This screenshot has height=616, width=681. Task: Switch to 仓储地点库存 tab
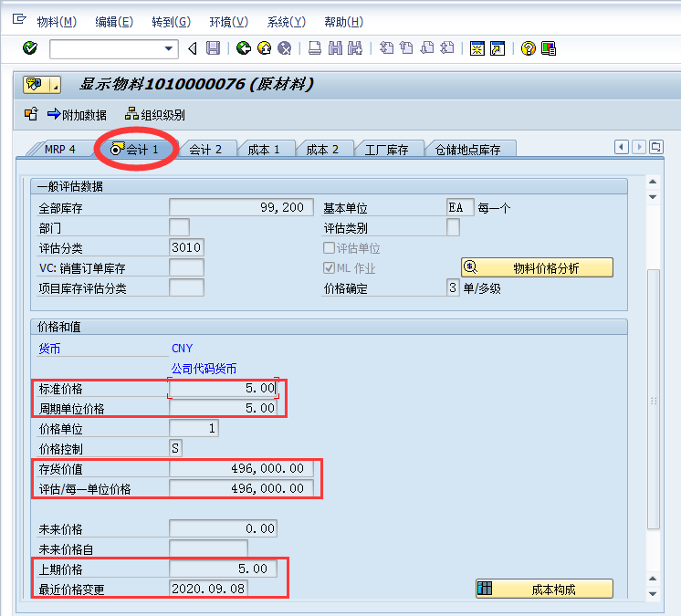coord(467,150)
